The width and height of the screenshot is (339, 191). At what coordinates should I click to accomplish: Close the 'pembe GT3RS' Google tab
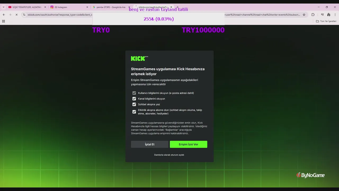click(129, 7)
